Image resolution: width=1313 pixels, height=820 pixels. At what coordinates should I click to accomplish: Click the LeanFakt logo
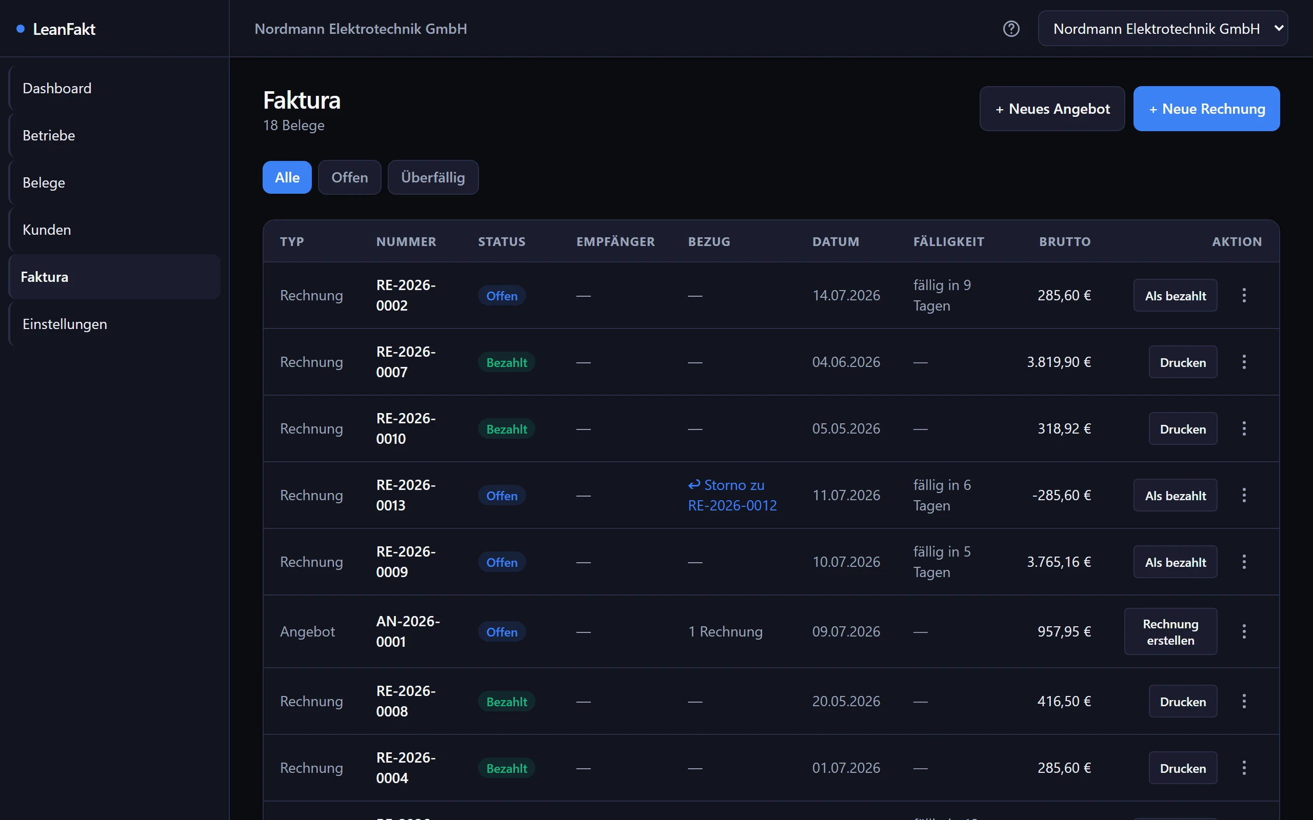click(x=56, y=29)
